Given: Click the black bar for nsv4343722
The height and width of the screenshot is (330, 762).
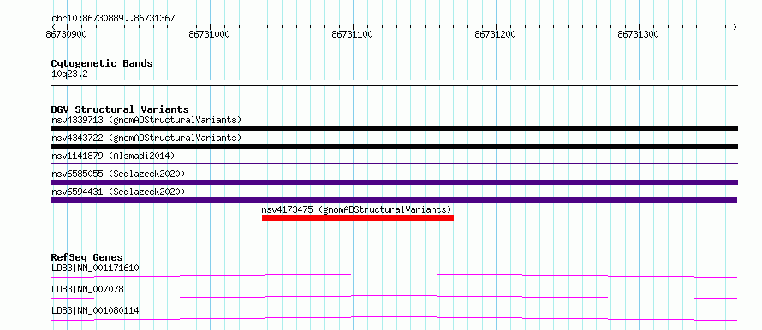Looking at the screenshot, I should click(x=394, y=146).
